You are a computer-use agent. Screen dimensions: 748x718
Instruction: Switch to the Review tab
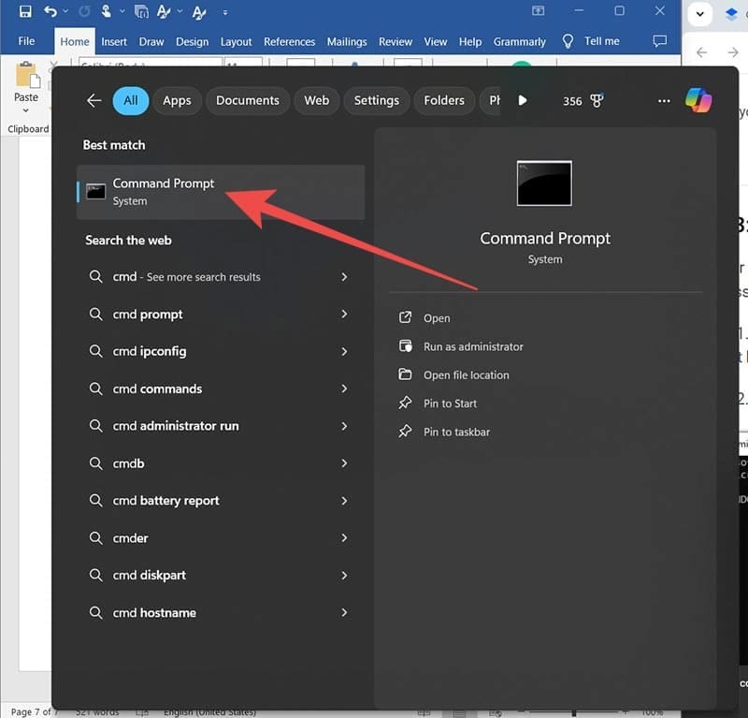396,42
